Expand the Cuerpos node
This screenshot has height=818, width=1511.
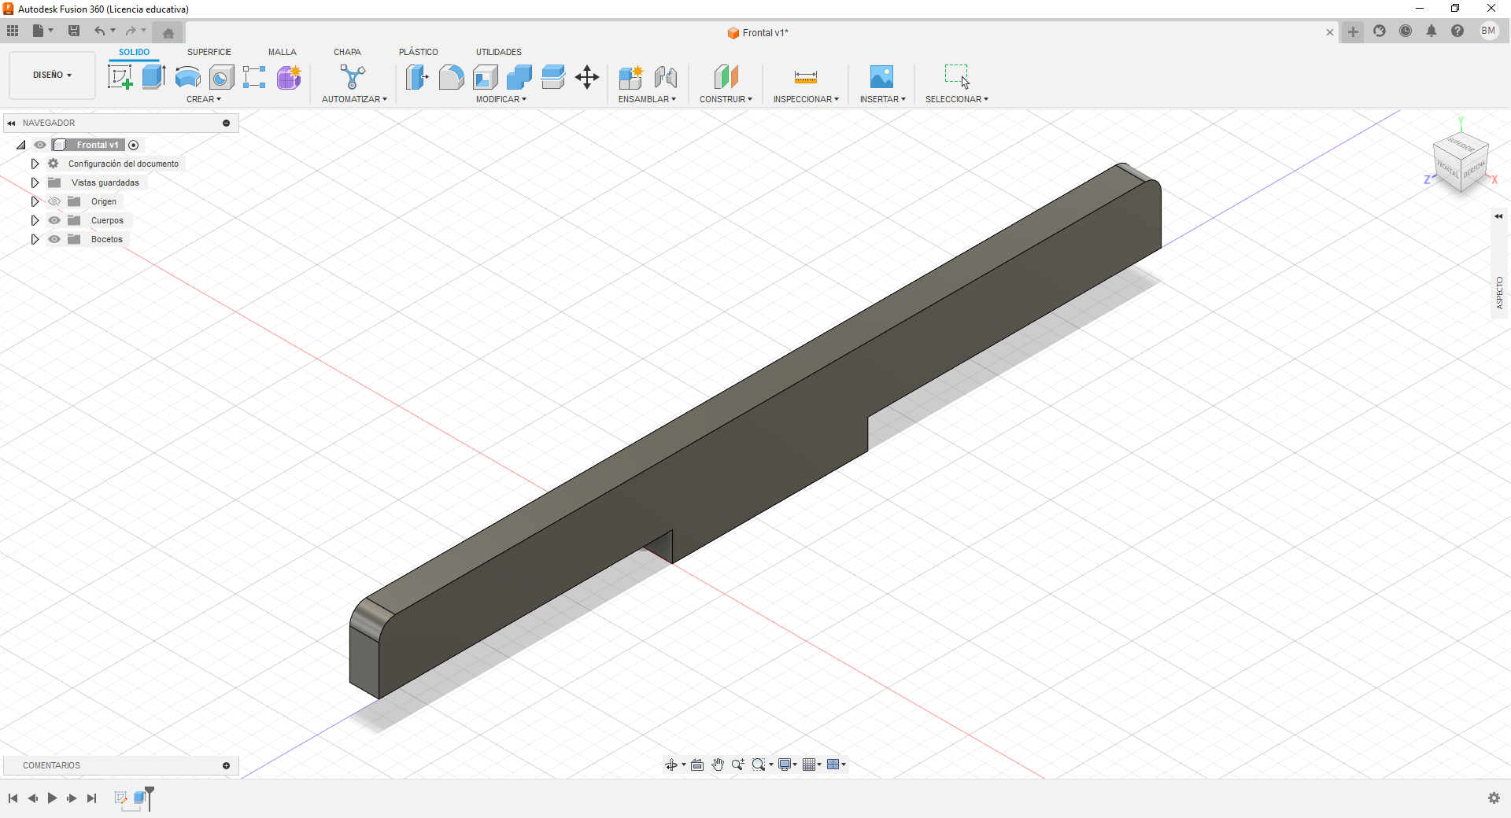coord(35,220)
